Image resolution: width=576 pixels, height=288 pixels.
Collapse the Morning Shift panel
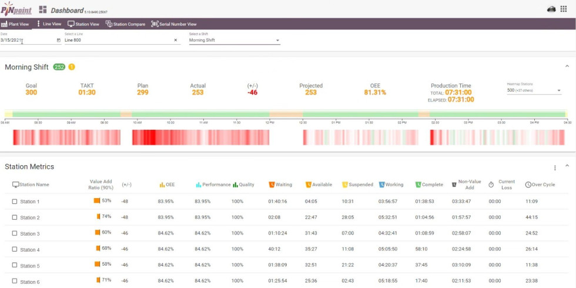pyautogui.click(x=567, y=67)
